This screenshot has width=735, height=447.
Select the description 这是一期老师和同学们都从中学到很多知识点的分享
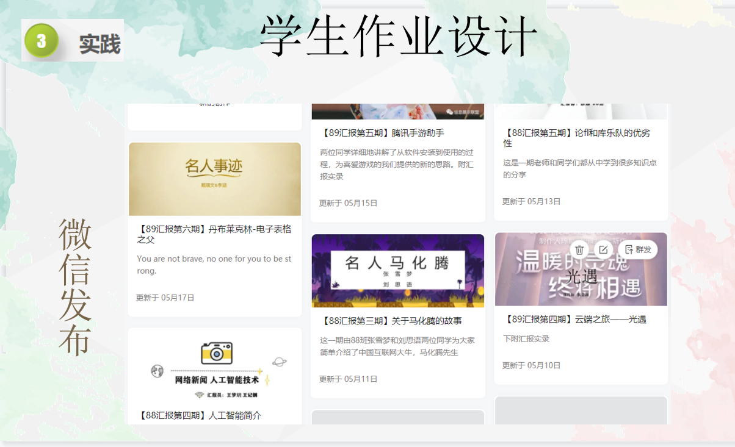coord(580,169)
